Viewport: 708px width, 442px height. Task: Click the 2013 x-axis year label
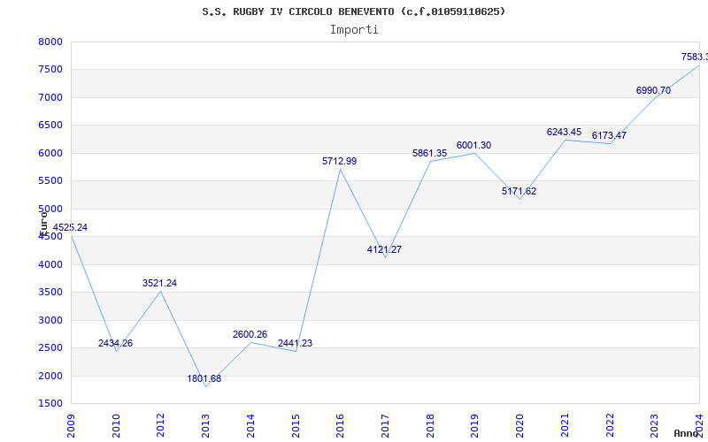pyautogui.click(x=205, y=426)
